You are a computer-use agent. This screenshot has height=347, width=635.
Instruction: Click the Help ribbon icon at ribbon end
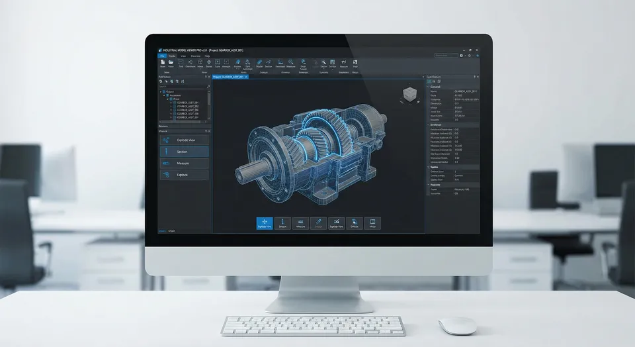point(355,62)
